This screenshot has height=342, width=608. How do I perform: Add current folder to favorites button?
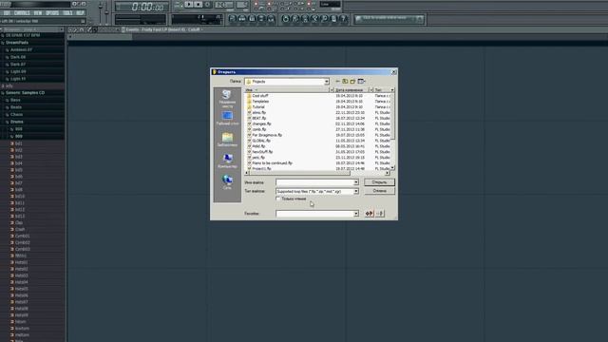[x=370, y=214]
